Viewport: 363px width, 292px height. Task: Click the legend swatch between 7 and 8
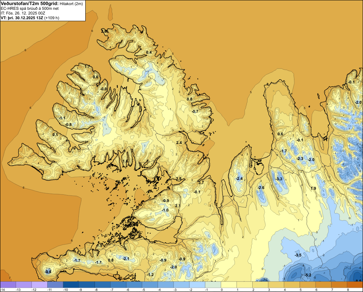(x=339, y=285)
